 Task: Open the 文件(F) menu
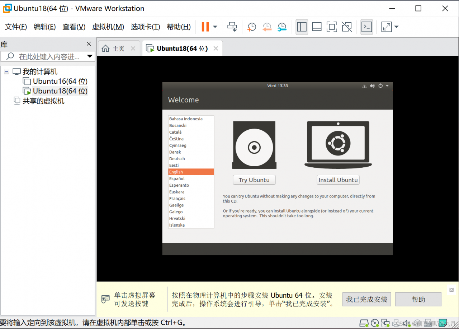click(16, 27)
